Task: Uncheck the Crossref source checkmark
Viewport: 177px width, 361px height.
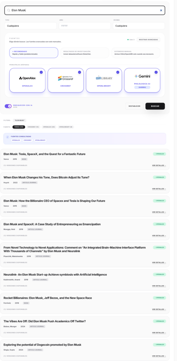Action: coord(79,72)
